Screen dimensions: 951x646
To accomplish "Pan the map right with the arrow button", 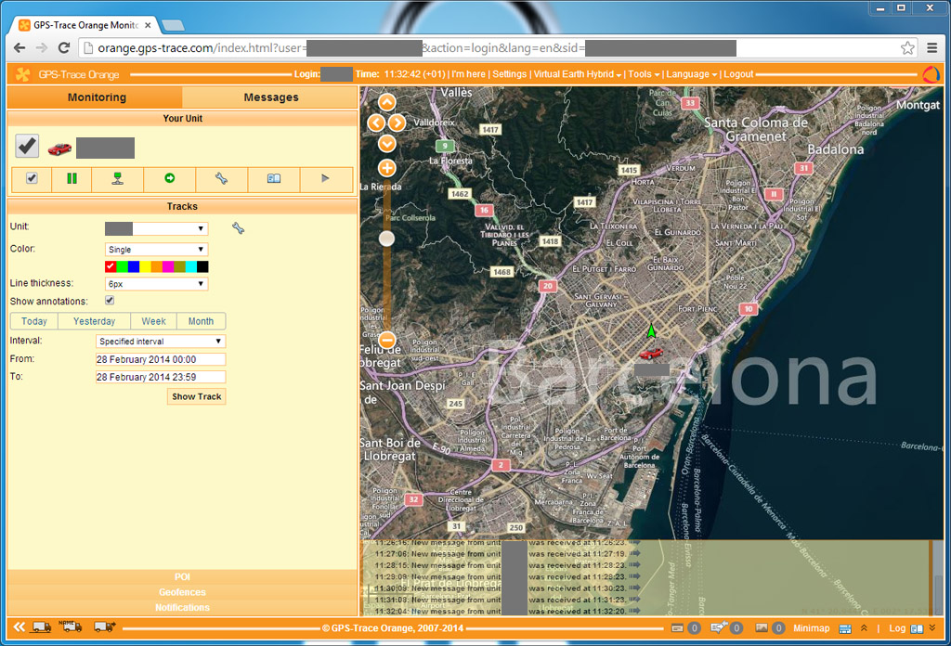I will coord(397,123).
